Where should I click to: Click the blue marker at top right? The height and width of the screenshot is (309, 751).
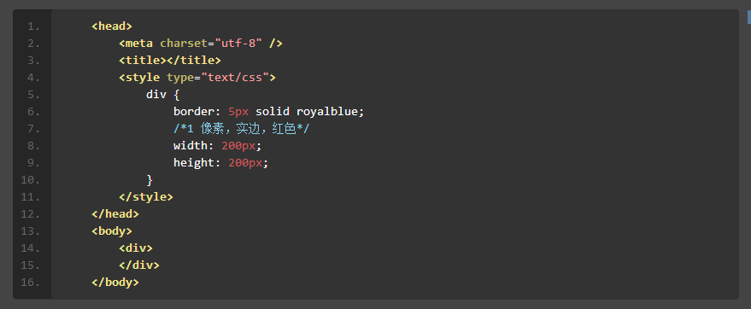coord(748,17)
